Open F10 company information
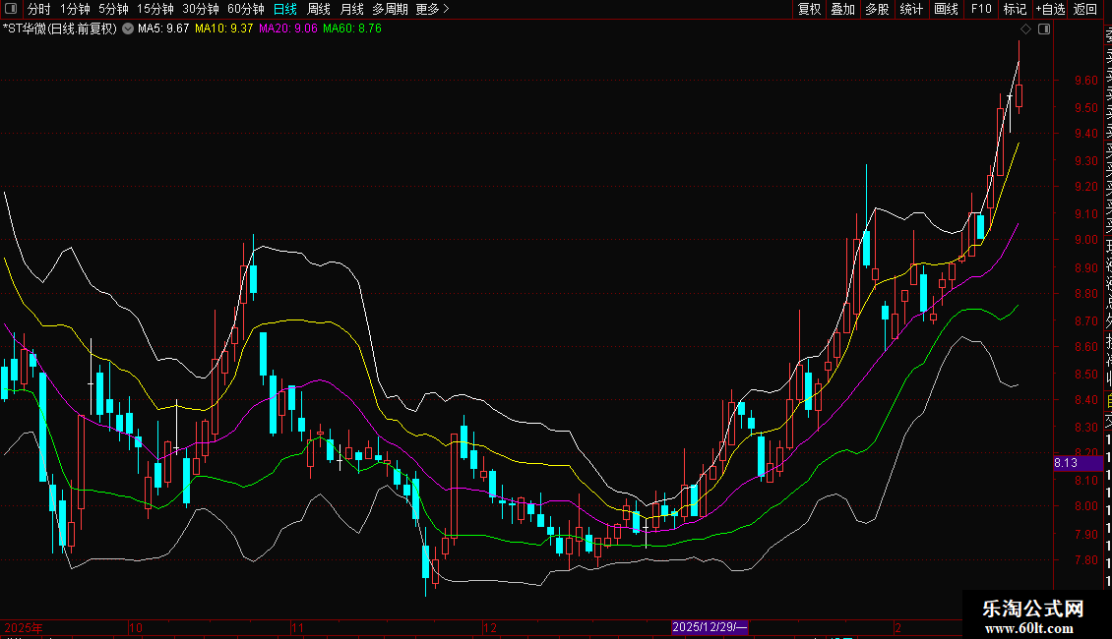Screen dimensions: 1112x639 (981, 9)
